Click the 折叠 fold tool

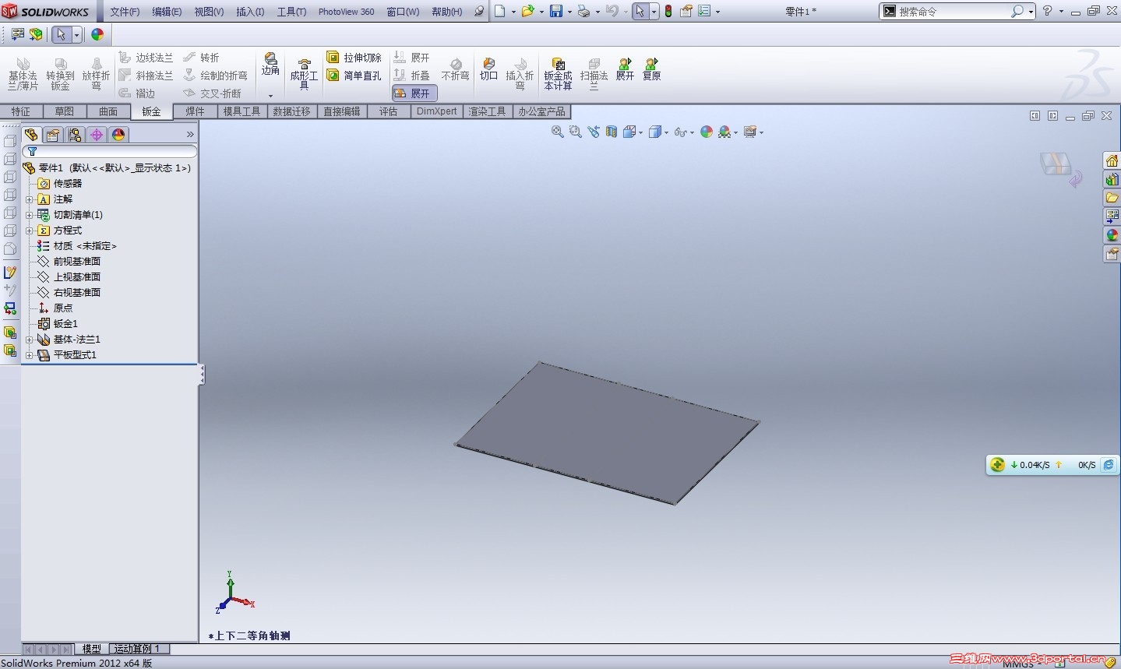coord(411,76)
